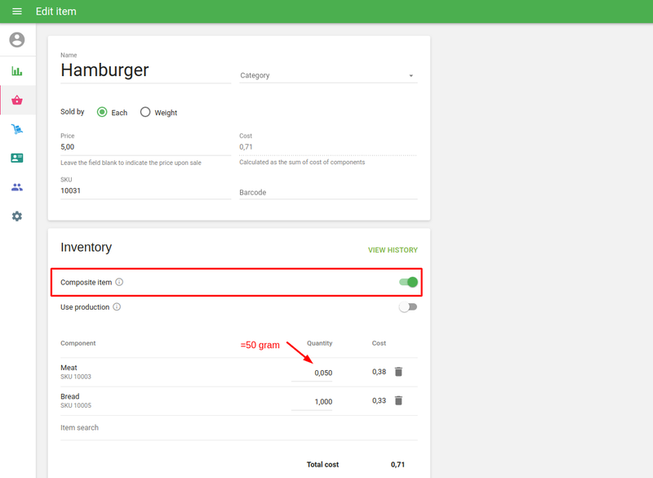This screenshot has width=653, height=478.
Task: Open the inventory management cart icon
Action: 17,129
